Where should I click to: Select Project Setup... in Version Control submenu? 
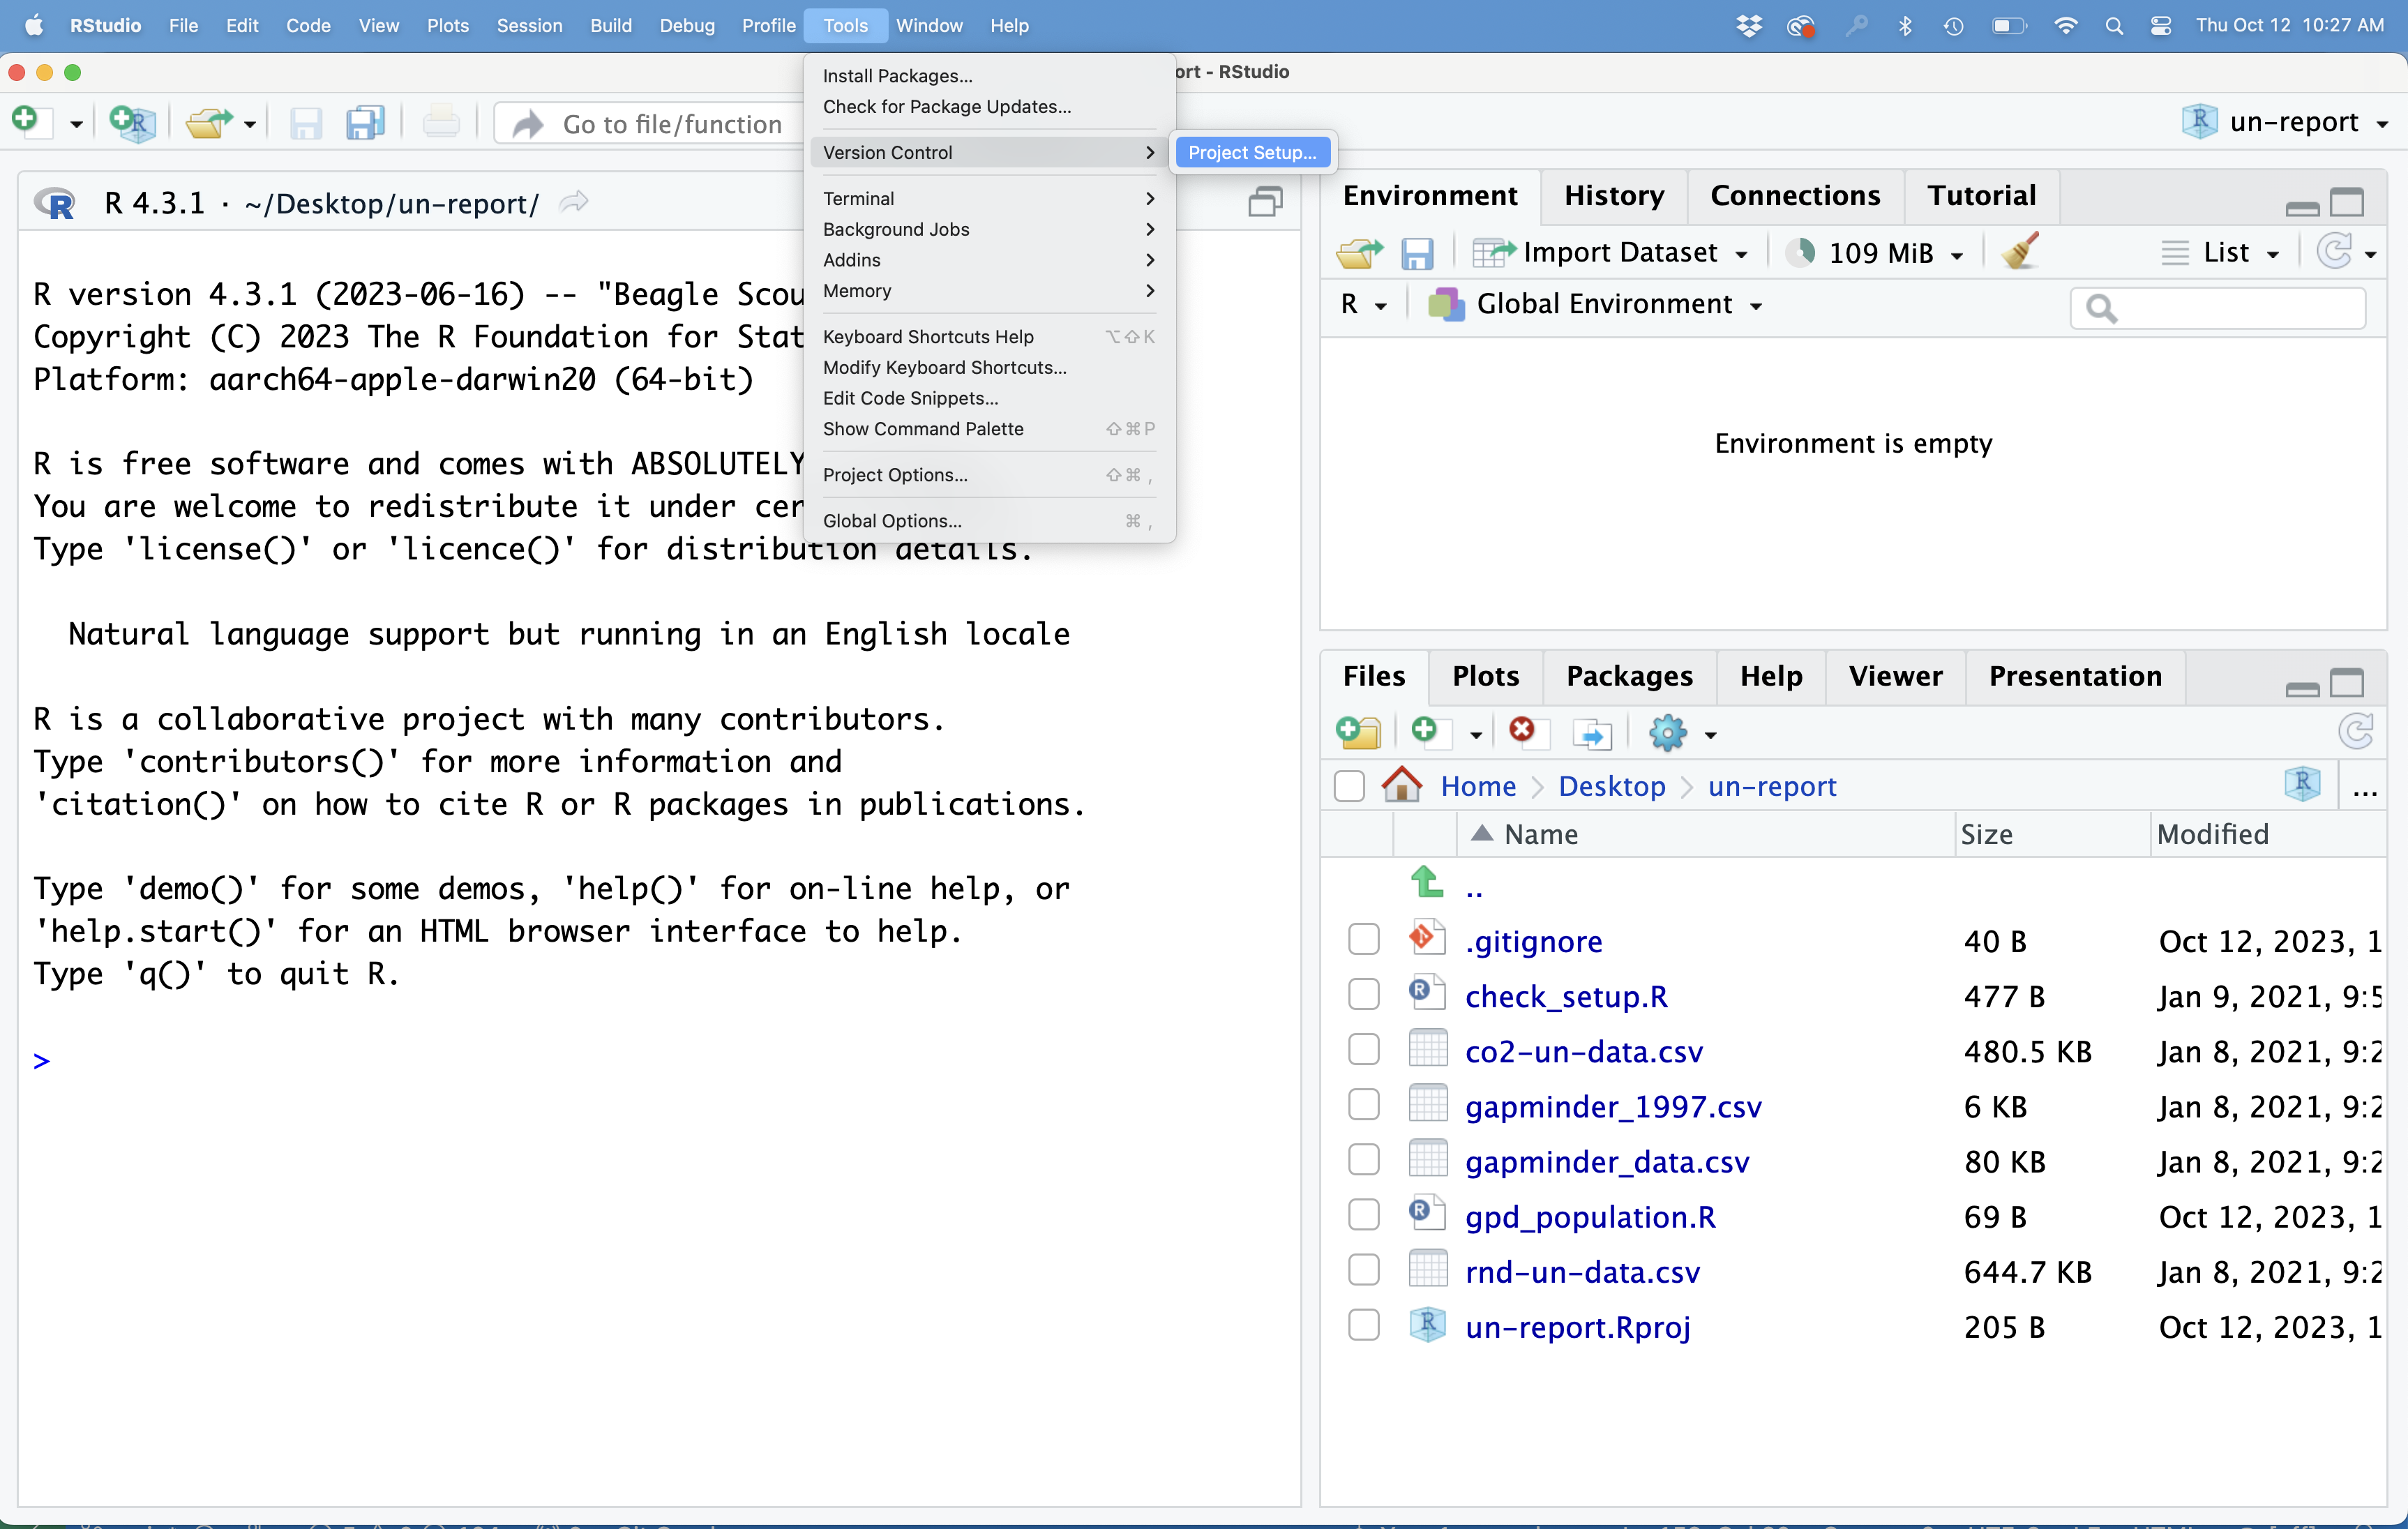(1252, 152)
